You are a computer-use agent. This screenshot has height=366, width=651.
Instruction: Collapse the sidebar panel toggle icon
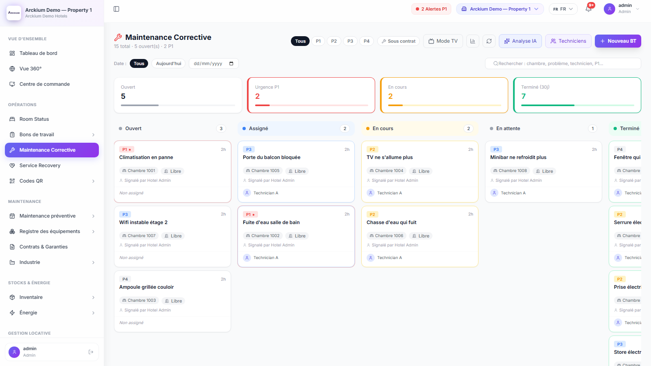pos(116,9)
